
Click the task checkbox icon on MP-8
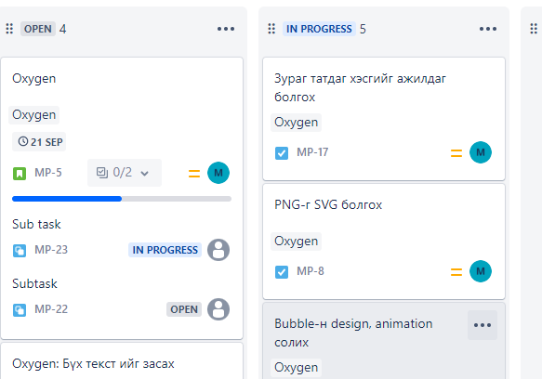click(282, 272)
